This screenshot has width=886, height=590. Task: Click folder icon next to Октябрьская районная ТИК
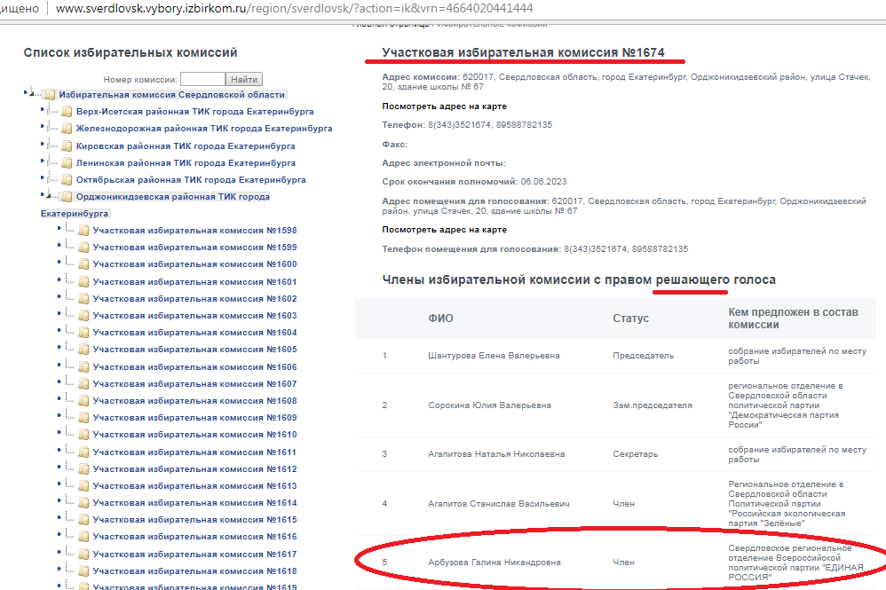(x=67, y=180)
